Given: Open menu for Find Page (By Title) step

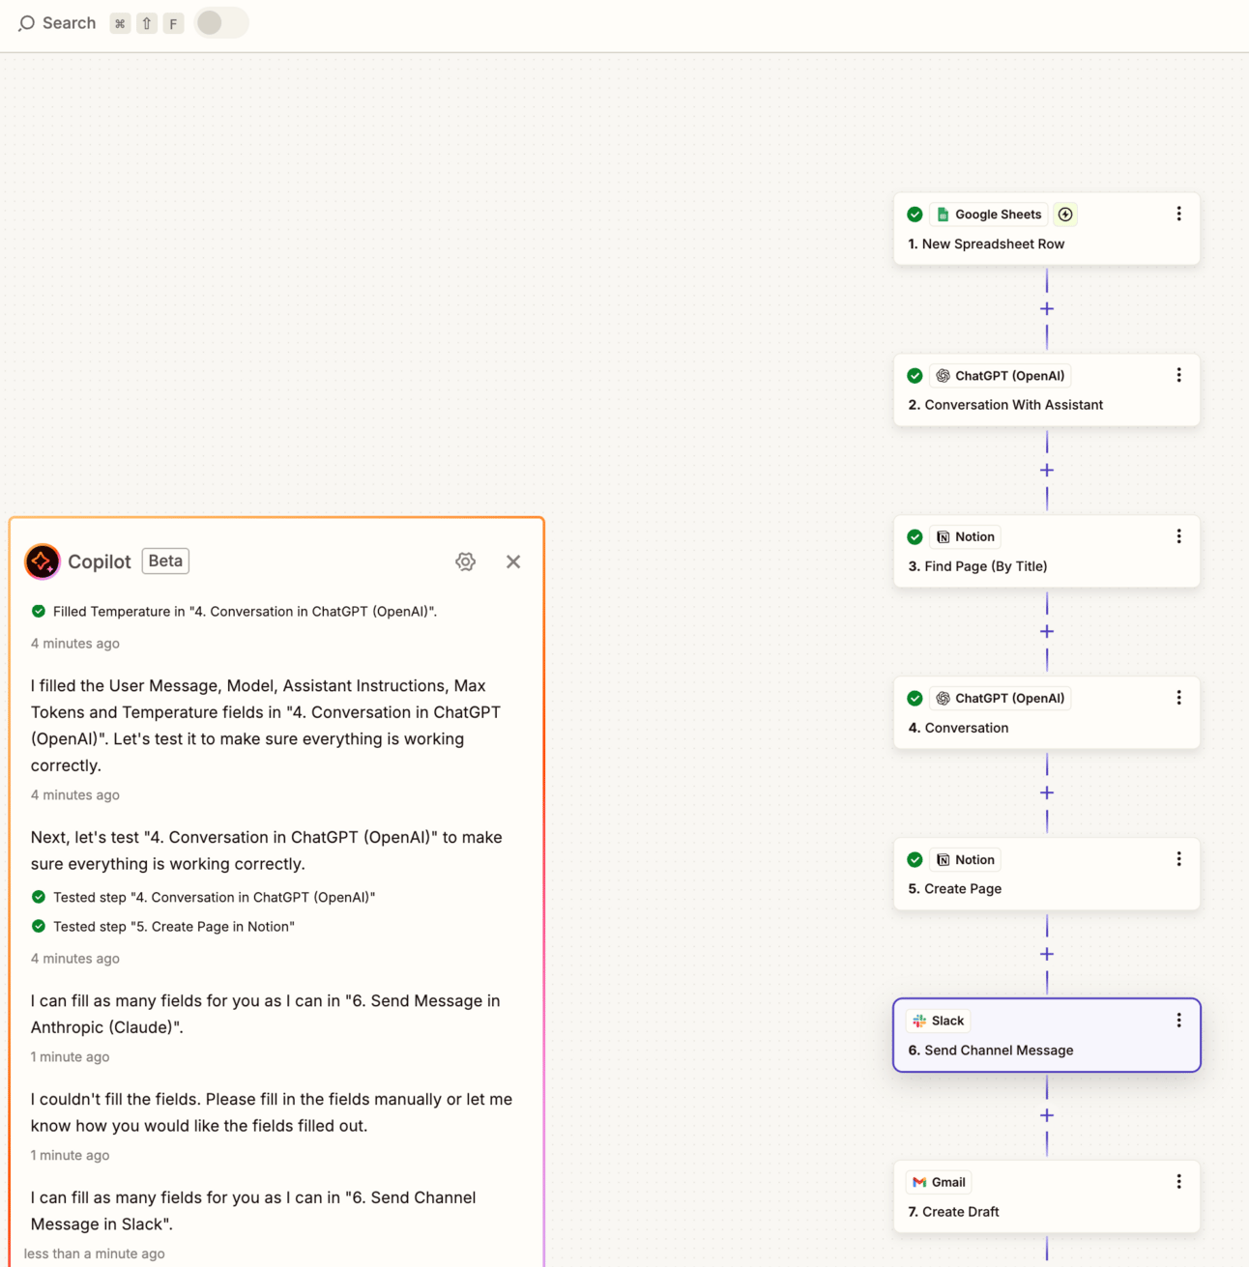Looking at the screenshot, I should tap(1178, 537).
